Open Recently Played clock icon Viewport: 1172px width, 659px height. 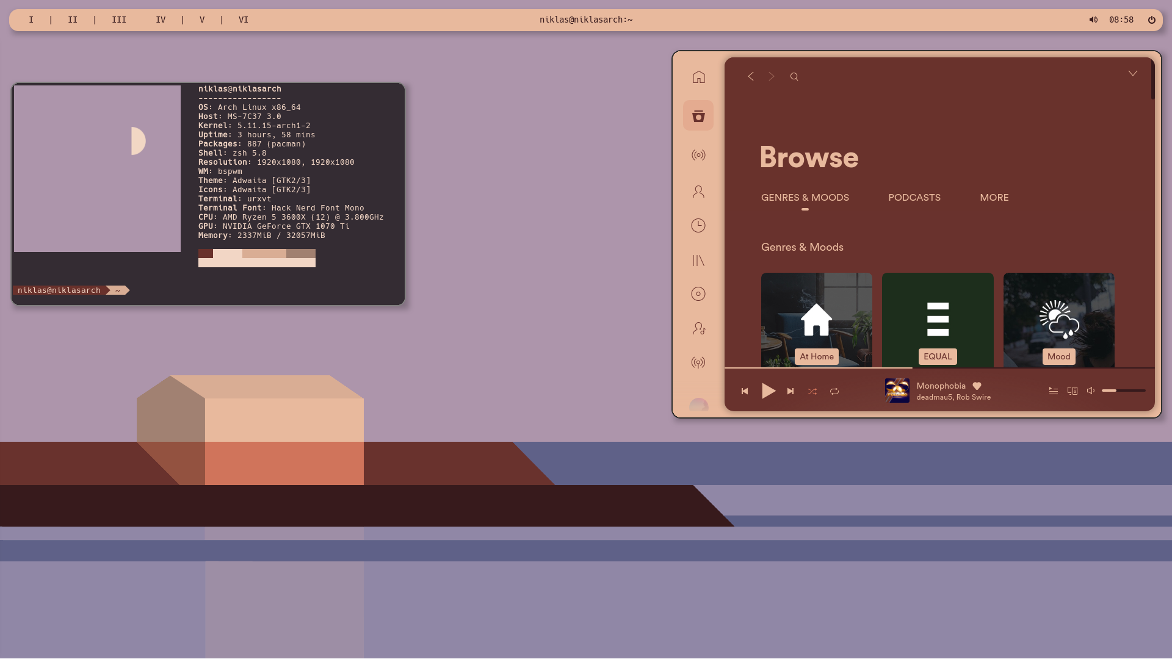tap(698, 226)
